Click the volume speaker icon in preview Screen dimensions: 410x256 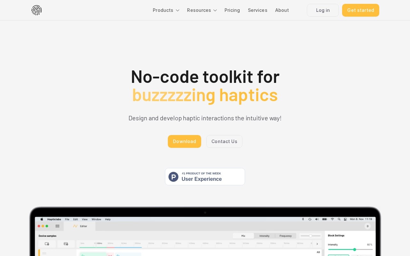click(x=317, y=219)
